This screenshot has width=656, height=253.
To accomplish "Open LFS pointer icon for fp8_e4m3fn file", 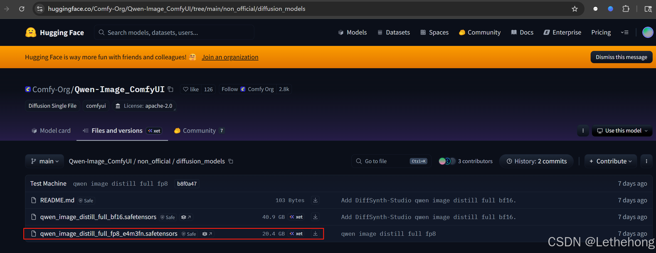I will [207, 234].
